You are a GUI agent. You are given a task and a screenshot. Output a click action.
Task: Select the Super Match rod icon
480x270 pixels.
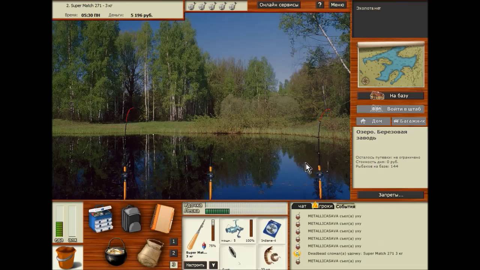196,235
